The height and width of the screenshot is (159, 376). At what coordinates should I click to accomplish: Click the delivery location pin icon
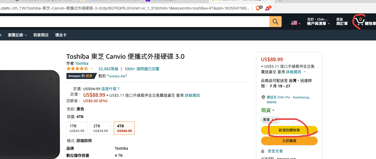[263, 97]
